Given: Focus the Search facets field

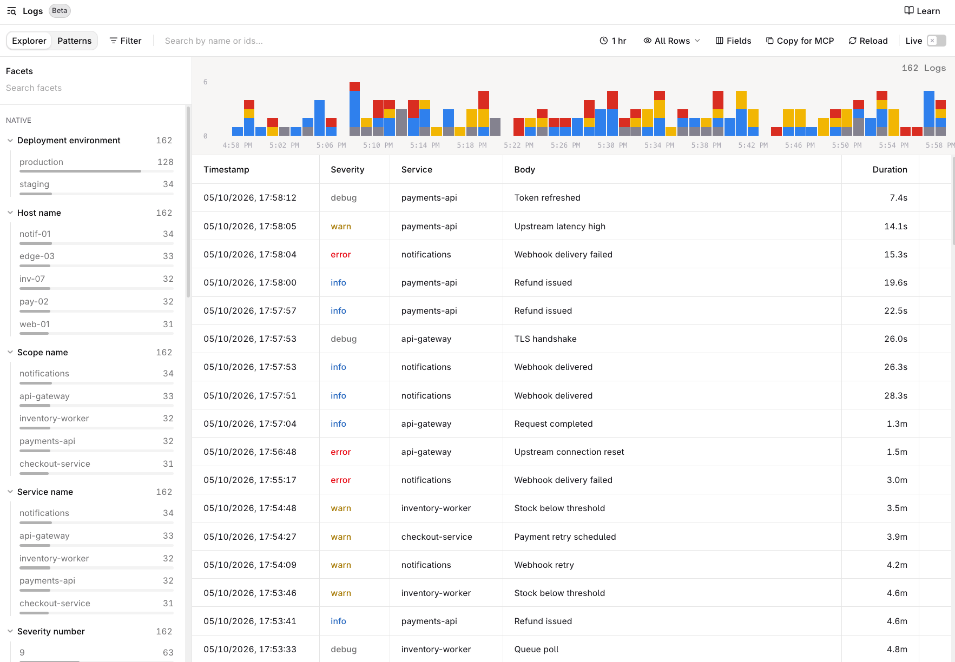Looking at the screenshot, I should [x=95, y=88].
